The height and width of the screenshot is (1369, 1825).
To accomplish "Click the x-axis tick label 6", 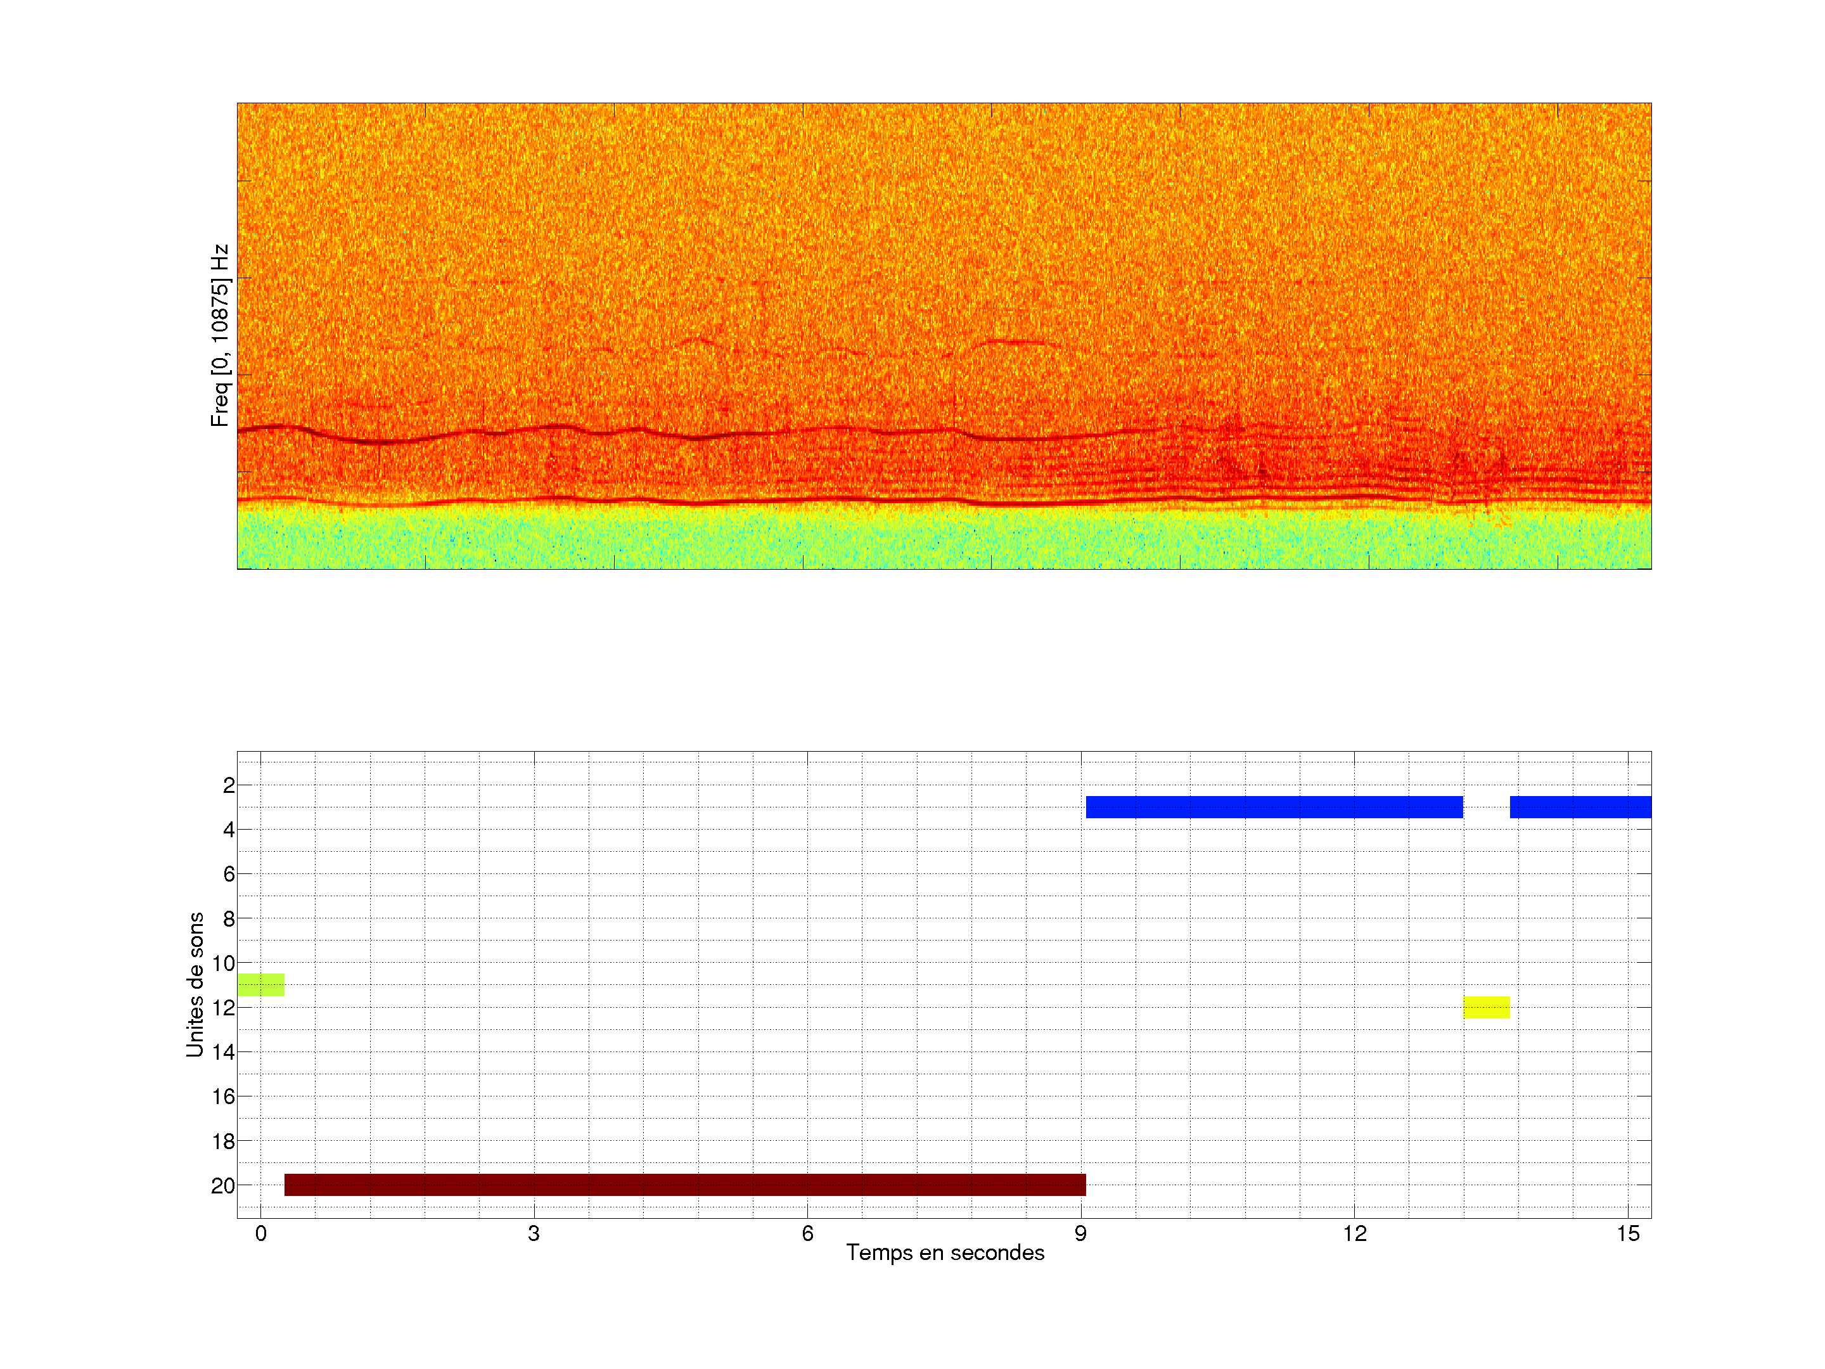I will click(x=807, y=1233).
